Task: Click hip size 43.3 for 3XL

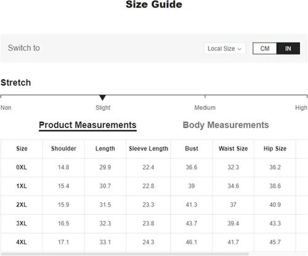Action: [x=275, y=223]
